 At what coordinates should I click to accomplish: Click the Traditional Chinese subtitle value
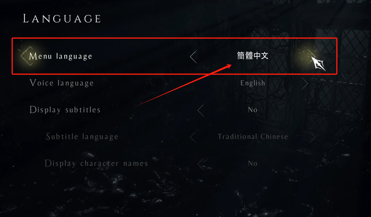tap(253, 137)
